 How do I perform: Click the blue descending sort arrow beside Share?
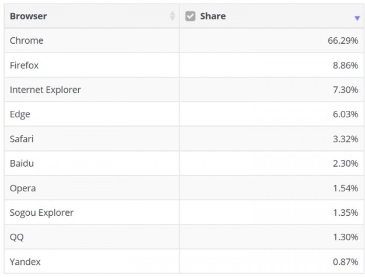click(357, 18)
